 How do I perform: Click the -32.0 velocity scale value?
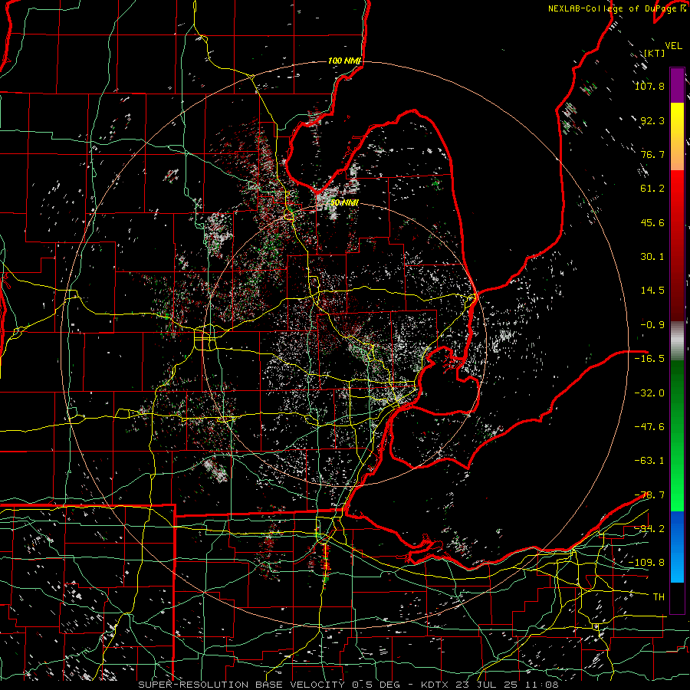649,393
